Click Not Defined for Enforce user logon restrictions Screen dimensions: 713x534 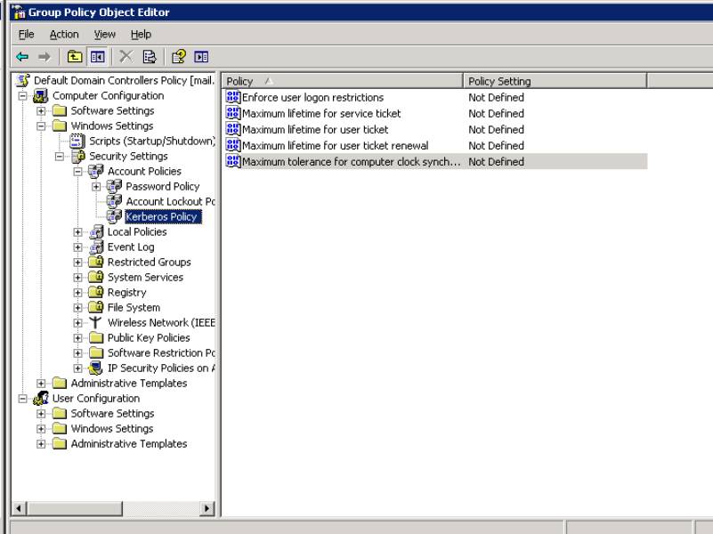(x=496, y=97)
